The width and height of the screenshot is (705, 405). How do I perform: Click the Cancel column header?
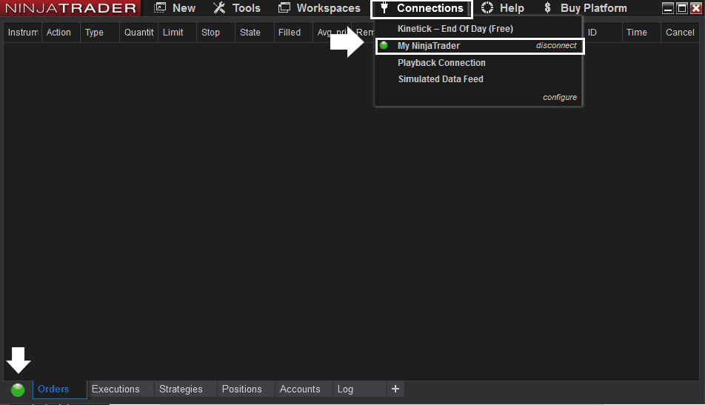coord(680,33)
